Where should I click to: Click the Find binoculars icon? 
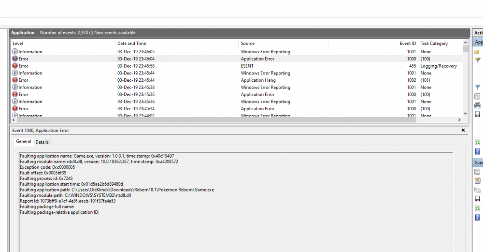coord(477,105)
